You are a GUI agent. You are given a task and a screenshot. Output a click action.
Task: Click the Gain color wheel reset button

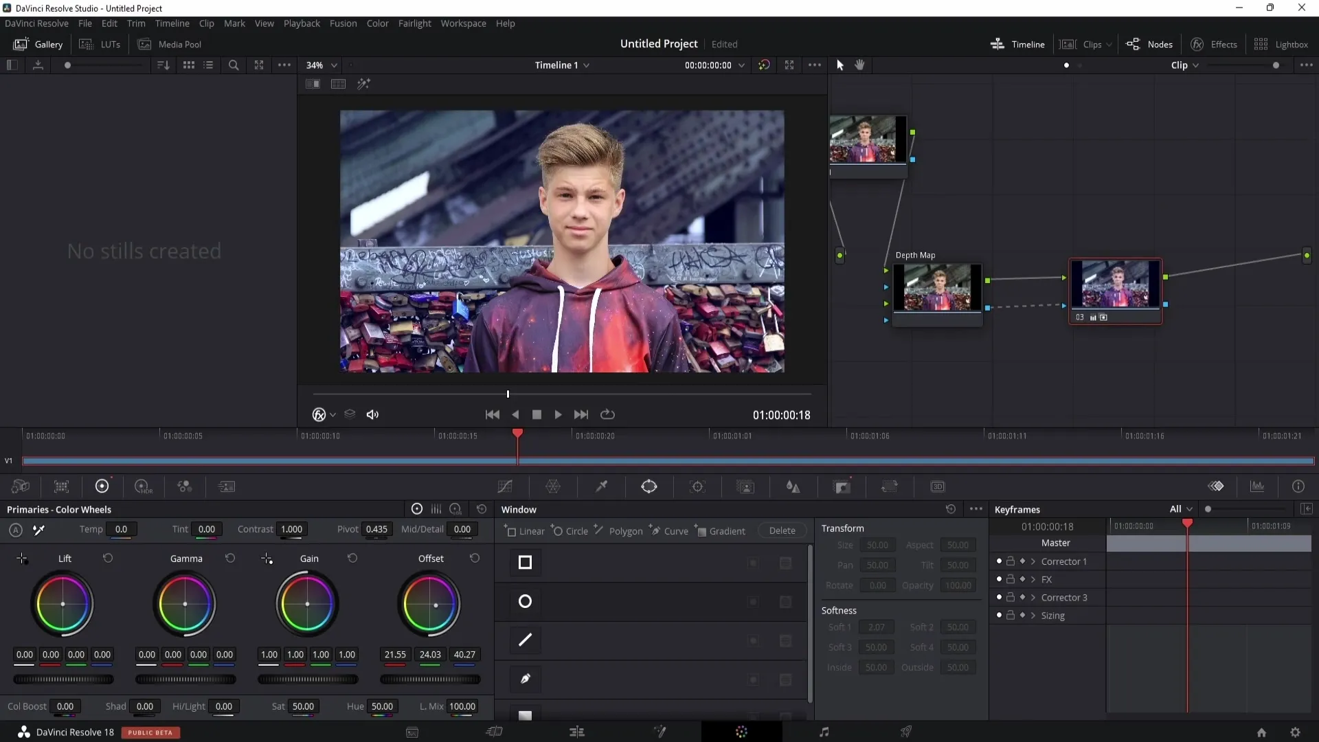[352, 557]
